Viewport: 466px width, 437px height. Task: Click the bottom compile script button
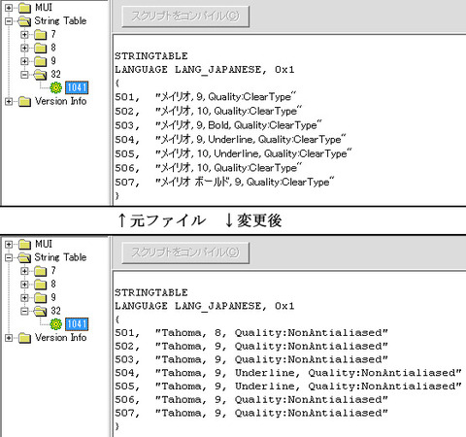pos(185,252)
